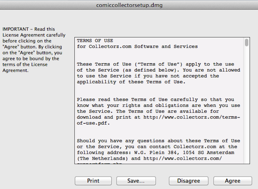Click the IMPORTANT notice text on the left
258x189 pixels.
tap(32, 46)
